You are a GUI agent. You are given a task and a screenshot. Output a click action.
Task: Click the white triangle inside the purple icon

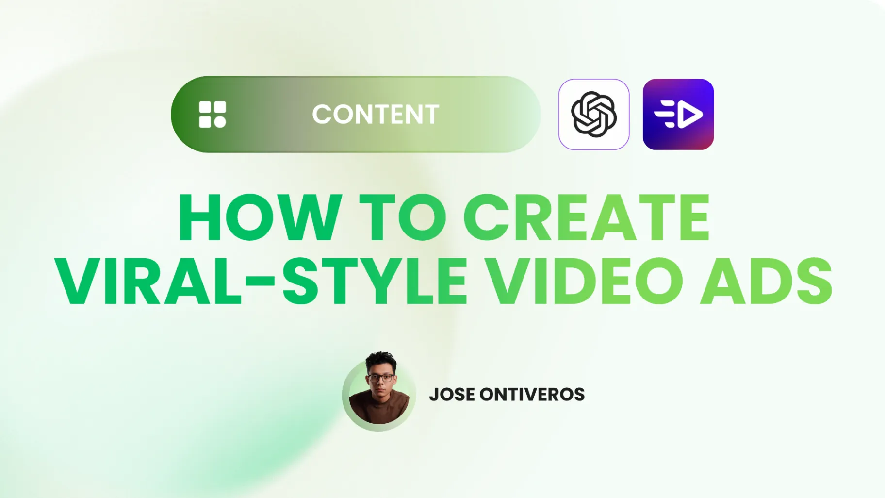tap(689, 115)
